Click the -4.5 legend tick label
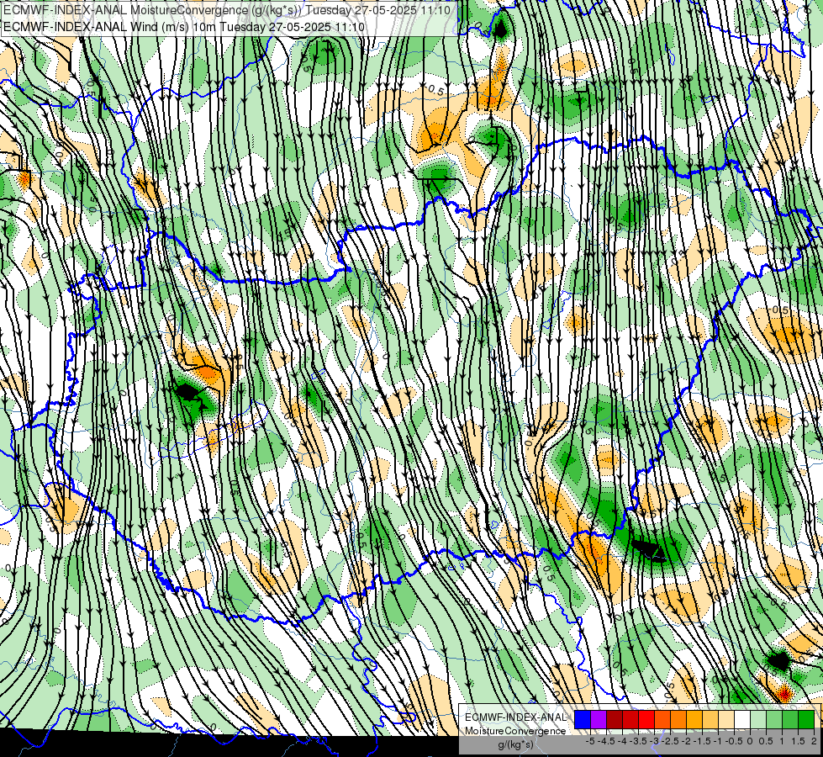This screenshot has height=757, width=823. [606, 741]
